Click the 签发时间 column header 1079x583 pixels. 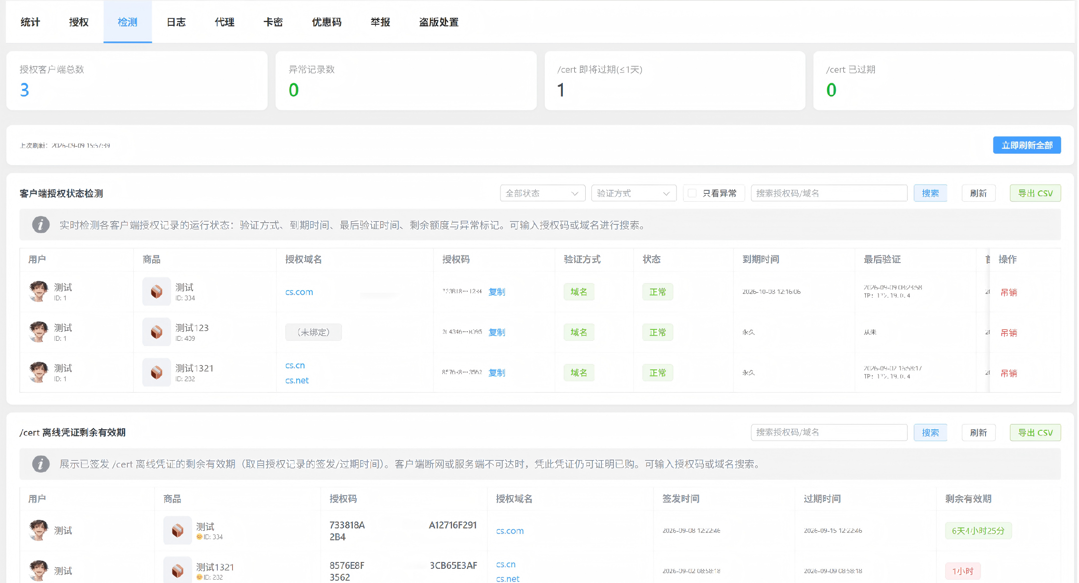[x=681, y=499]
